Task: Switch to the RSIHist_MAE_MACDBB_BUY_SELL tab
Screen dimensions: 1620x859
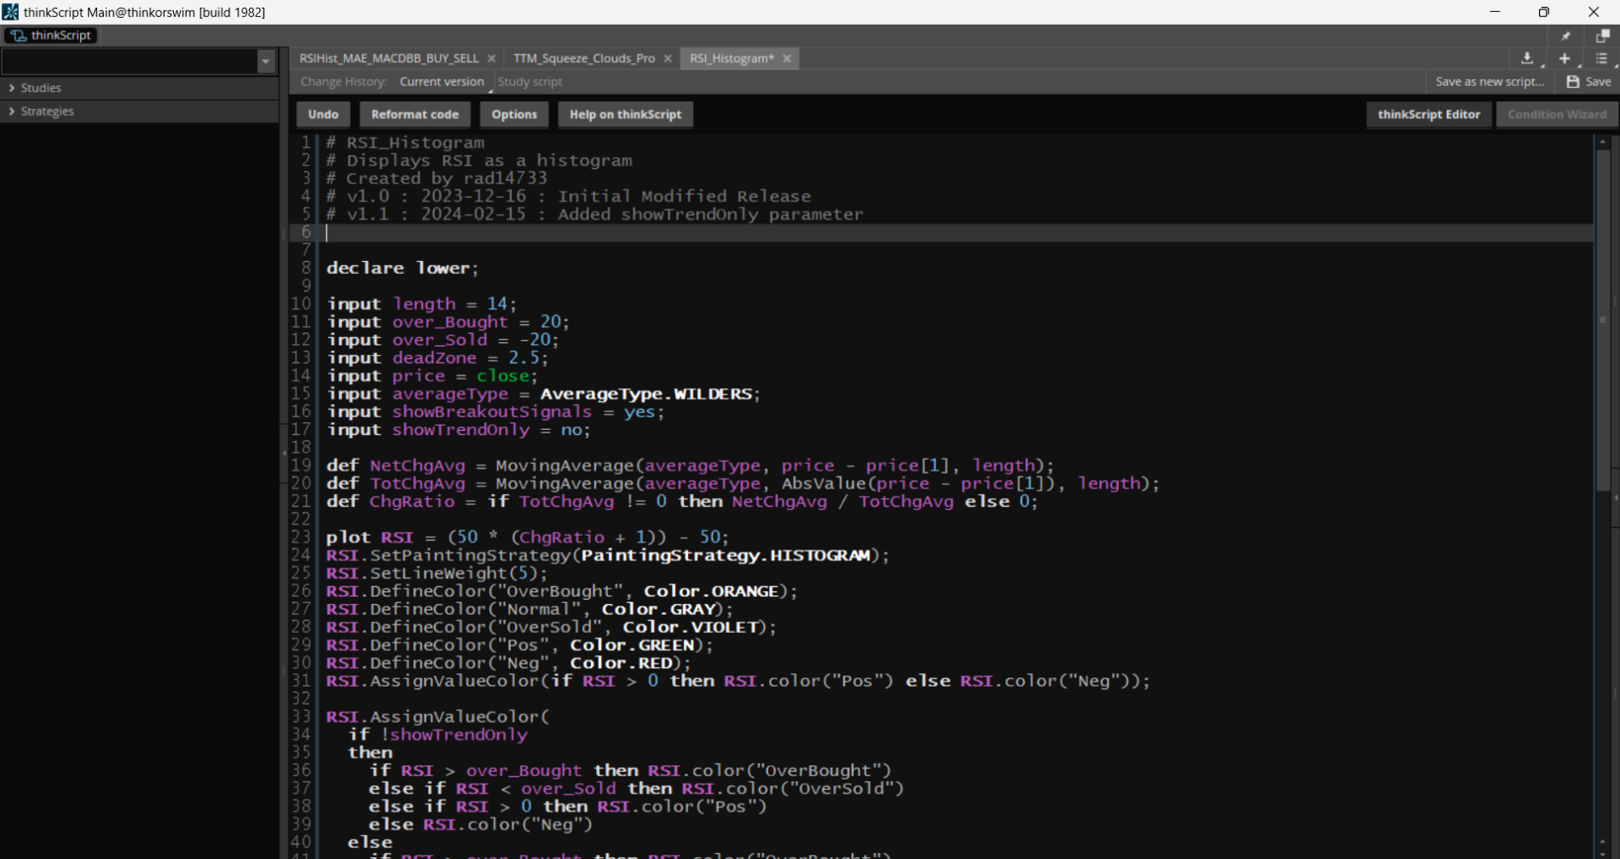Action: (389, 58)
